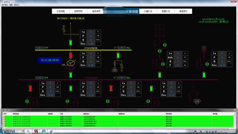Switch to the 网络结构 tab

point(78,11)
